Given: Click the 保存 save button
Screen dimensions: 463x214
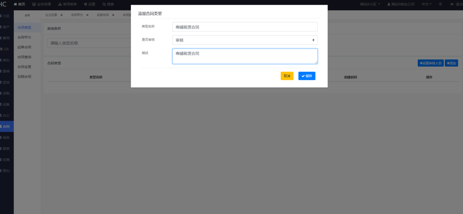Looking at the screenshot, I should pyautogui.click(x=307, y=76).
